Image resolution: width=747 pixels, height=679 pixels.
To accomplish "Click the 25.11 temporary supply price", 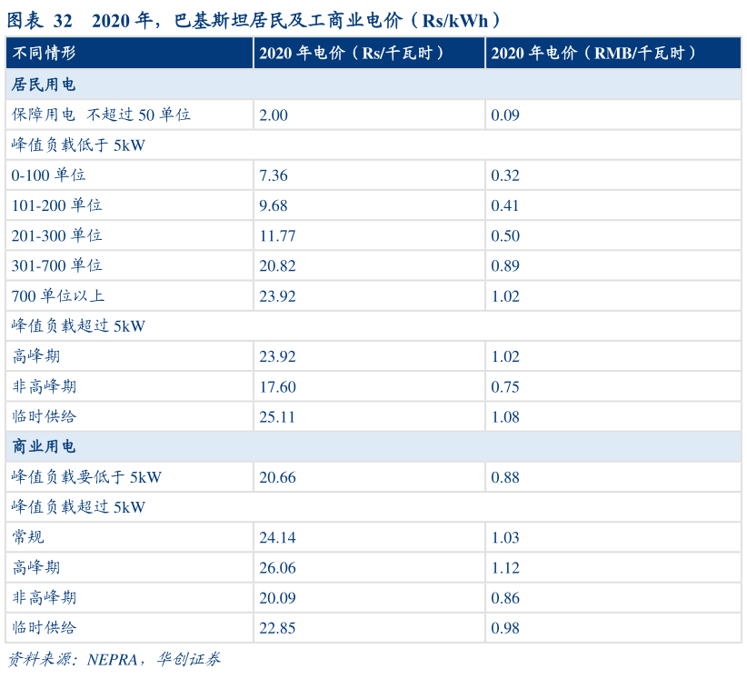I will [277, 416].
